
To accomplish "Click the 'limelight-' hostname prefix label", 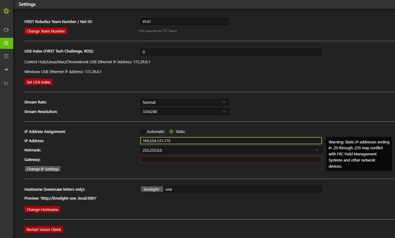I will (x=152, y=189).
